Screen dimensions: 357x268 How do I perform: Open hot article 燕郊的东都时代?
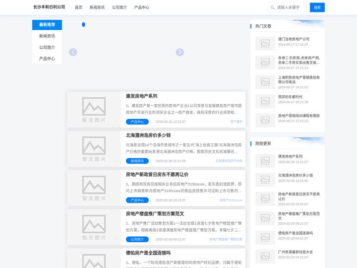(x=290, y=97)
